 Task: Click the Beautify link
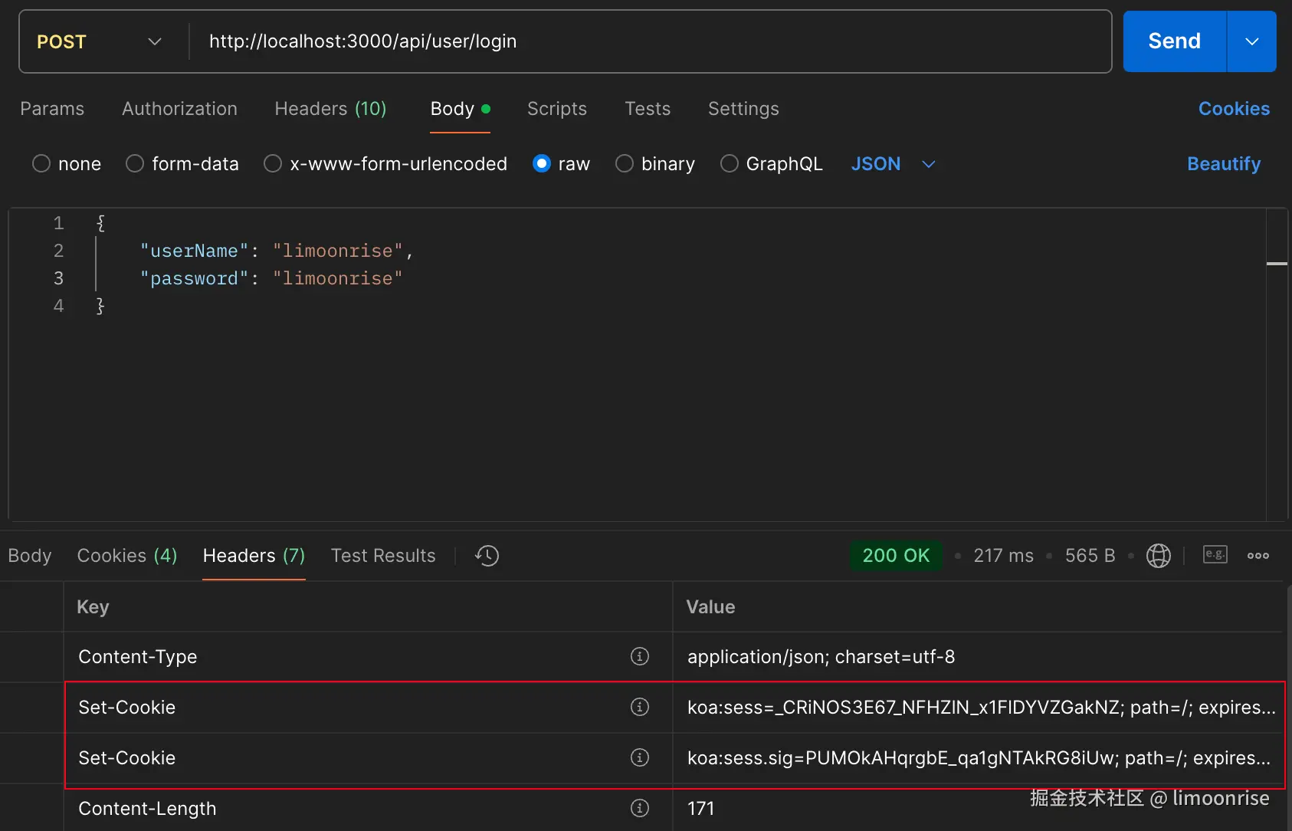tap(1223, 164)
